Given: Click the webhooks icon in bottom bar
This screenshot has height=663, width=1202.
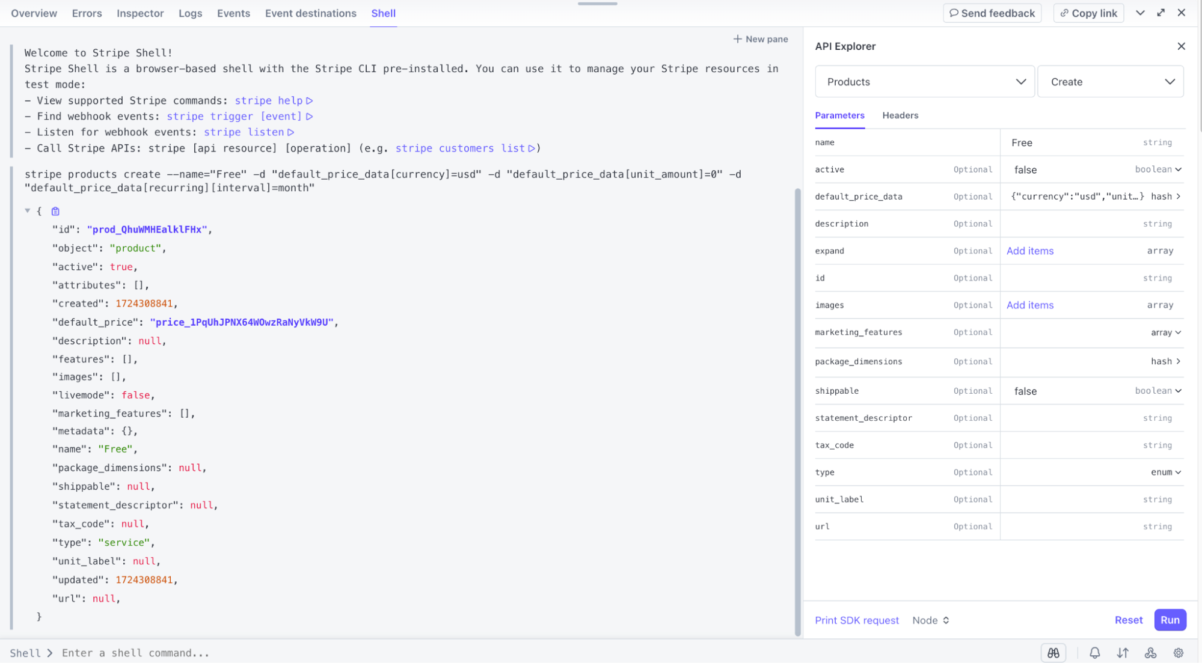Looking at the screenshot, I should 1150,653.
